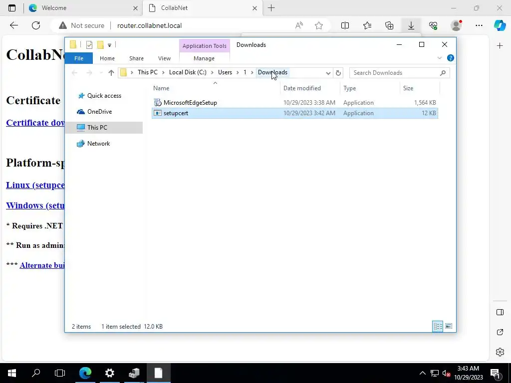Open address bar previous locations dropdown
511x383 pixels.
(x=328, y=73)
